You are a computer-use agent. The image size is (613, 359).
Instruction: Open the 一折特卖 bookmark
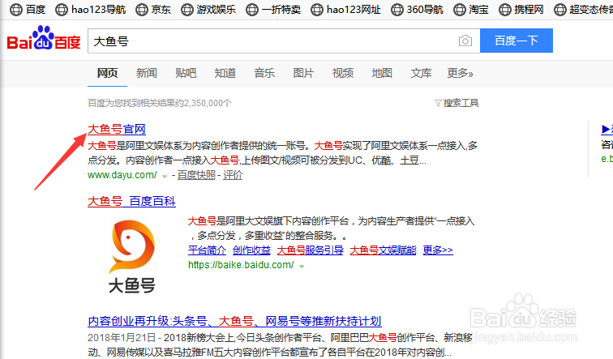point(273,10)
